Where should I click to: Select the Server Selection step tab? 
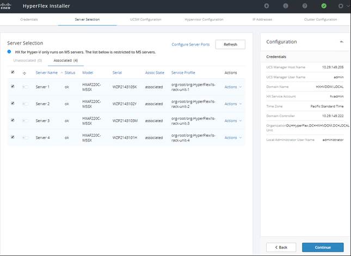point(87,20)
